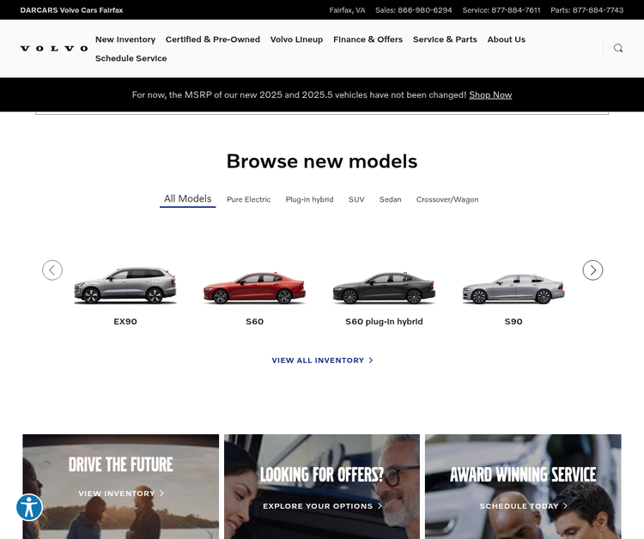Screen dimensions: 644x539
Task: Switch to the Crossover/Wagon tab
Action: [x=447, y=199]
